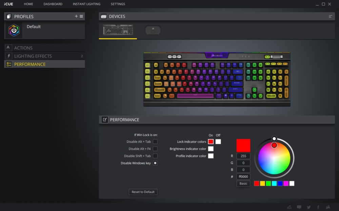Pick the red basic color swatch
This screenshot has width=339, height=211.
click(256, 184)
